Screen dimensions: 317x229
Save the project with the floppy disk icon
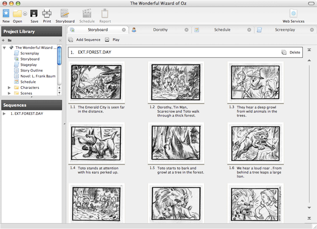pos(34,14)
